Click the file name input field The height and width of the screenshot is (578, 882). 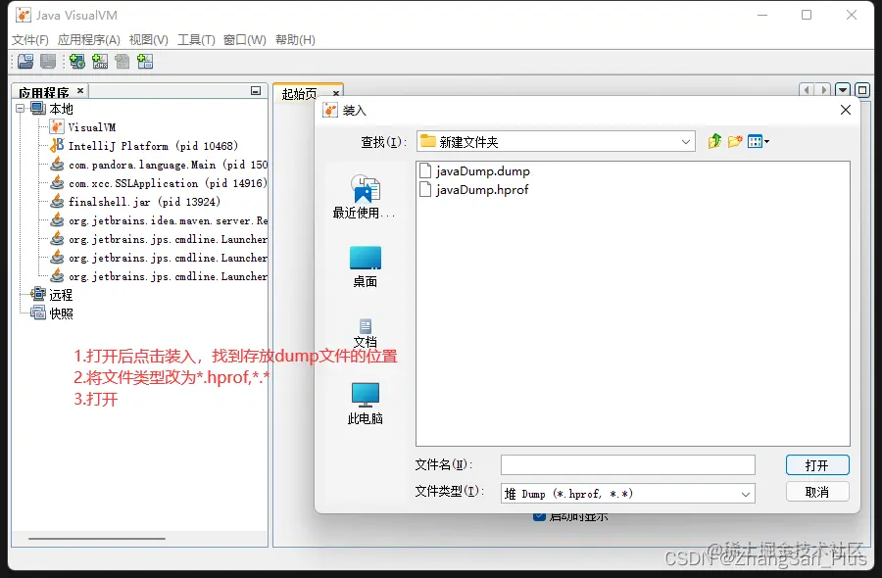(628, 465)
